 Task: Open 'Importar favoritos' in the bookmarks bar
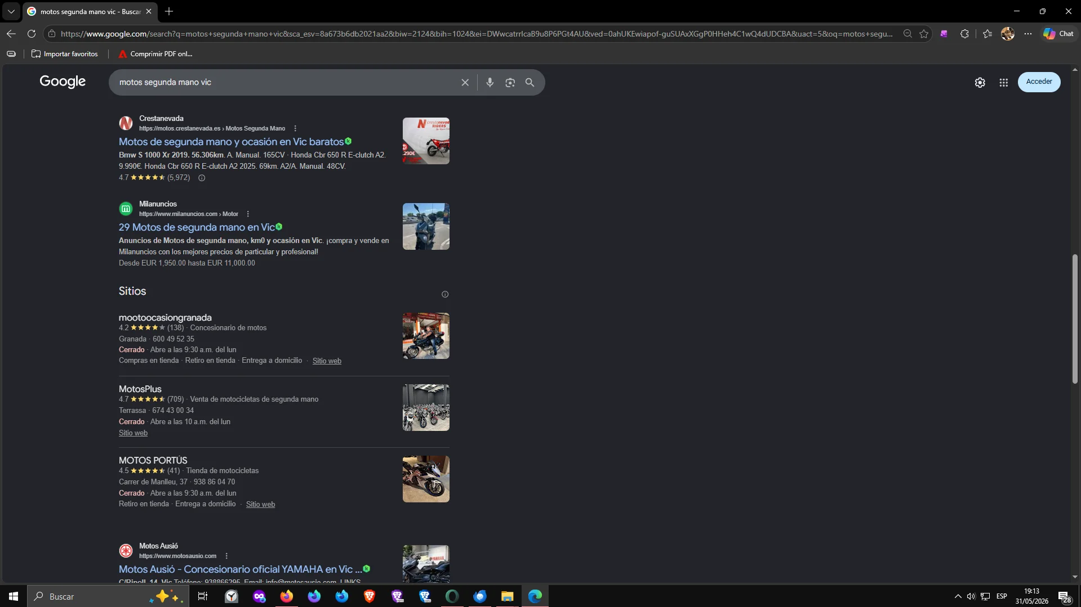point(65,54)
